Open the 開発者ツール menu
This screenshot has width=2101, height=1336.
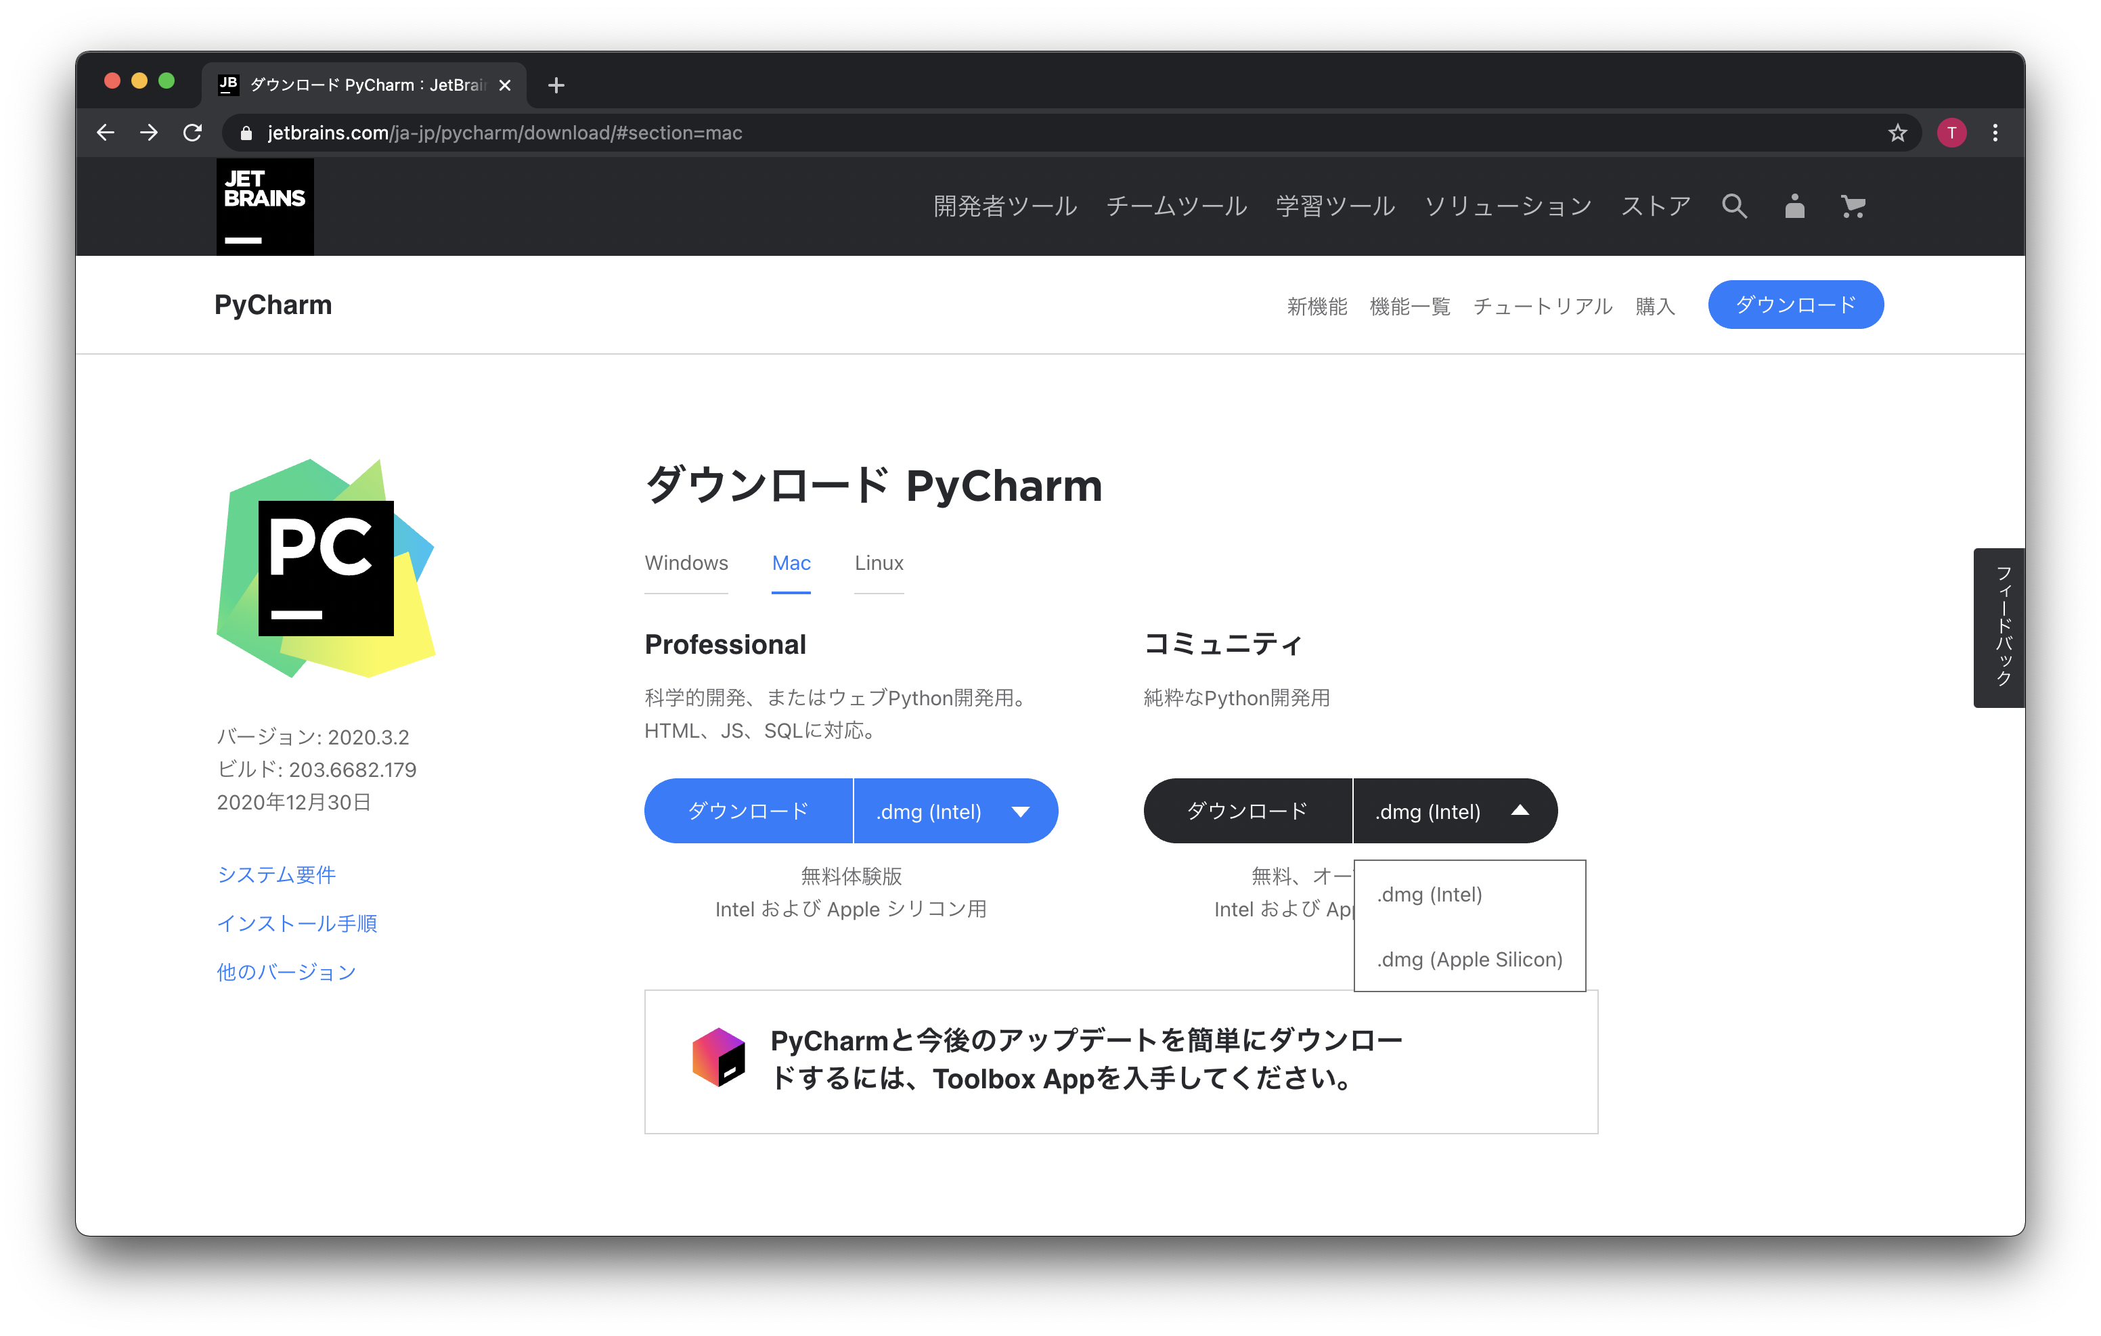click(x=1005, y=207)
